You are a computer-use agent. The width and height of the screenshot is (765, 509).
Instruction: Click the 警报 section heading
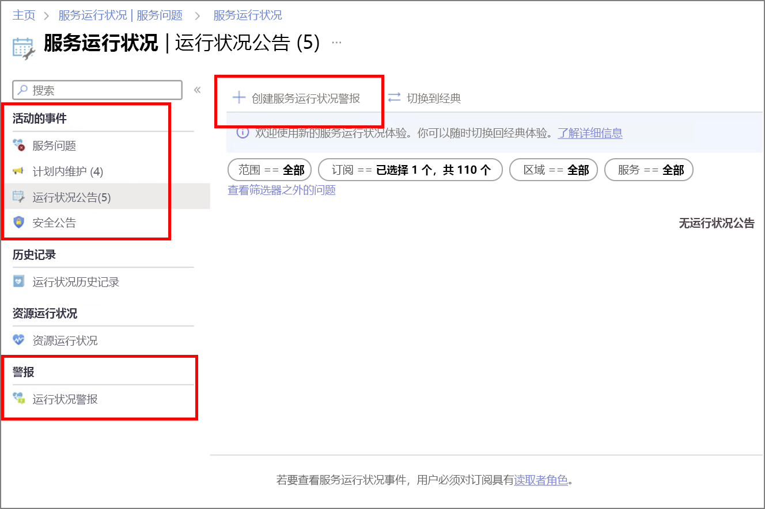tap(24, 372)
